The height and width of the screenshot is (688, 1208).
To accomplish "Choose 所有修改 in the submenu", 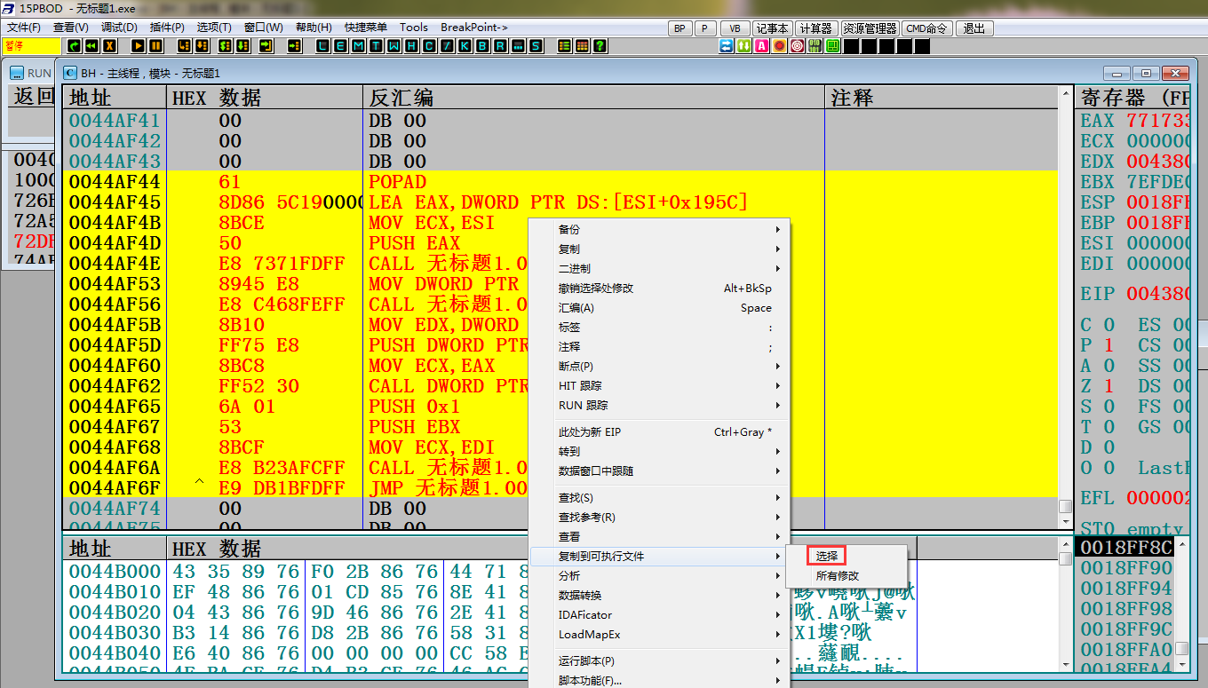I will click(838, 575).
